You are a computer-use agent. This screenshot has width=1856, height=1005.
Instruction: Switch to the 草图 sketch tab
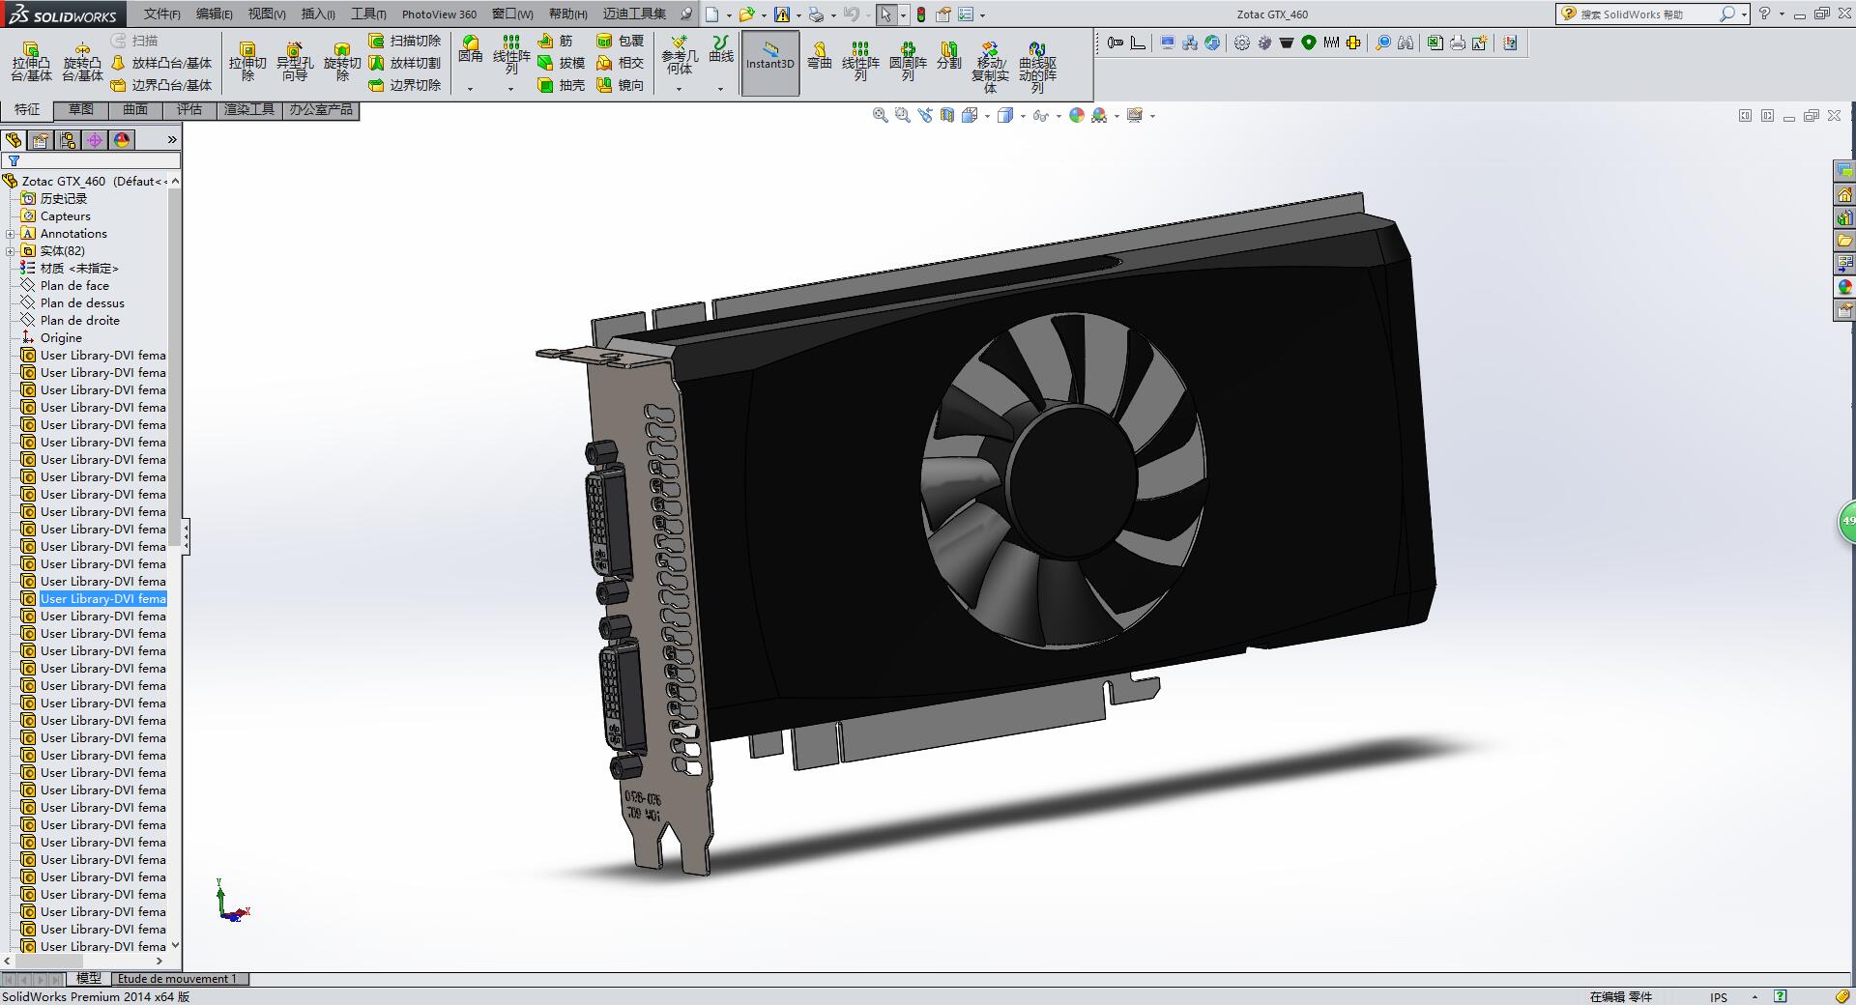coord(81,110)
